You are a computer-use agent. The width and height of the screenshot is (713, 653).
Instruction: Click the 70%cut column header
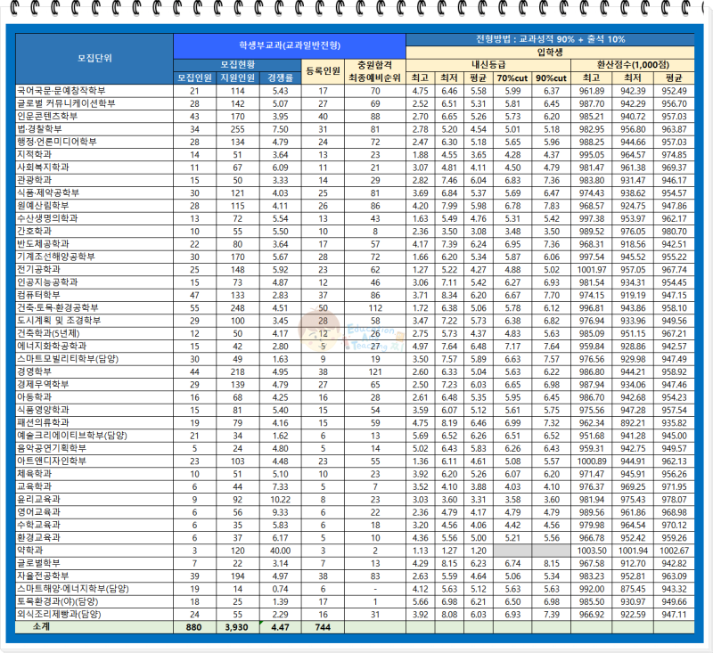click(x=512, y=78)
